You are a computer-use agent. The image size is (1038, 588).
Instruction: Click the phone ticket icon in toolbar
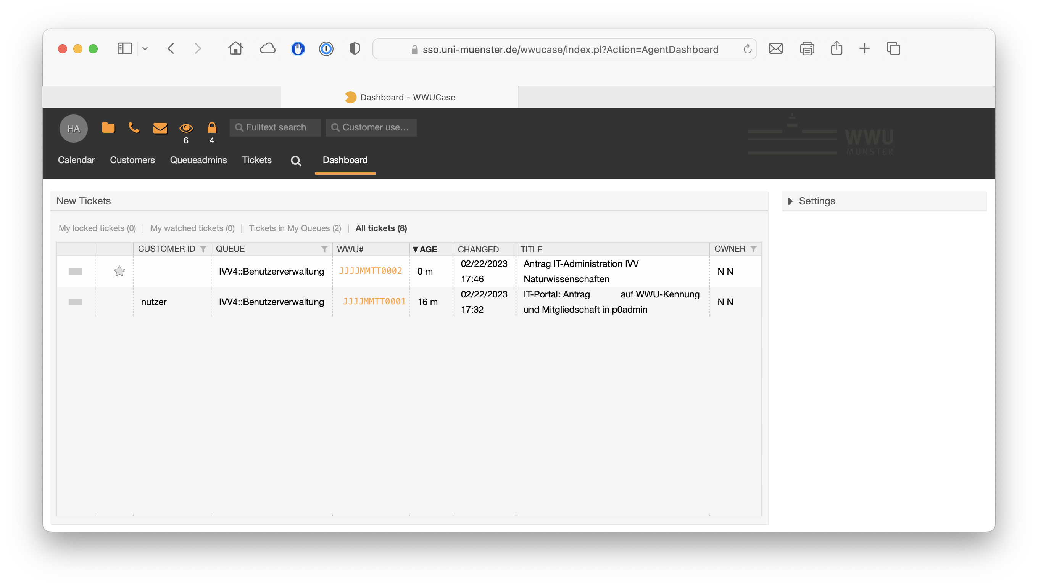[134, 128]
